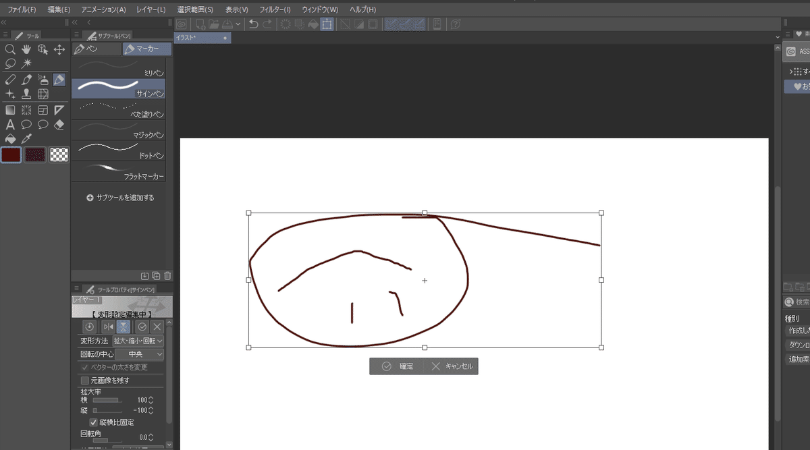Image resolution: width=810 pixels, height=450 pixels.
Task: Open Clip Studio launcher icon
Action: click(181, 24)
